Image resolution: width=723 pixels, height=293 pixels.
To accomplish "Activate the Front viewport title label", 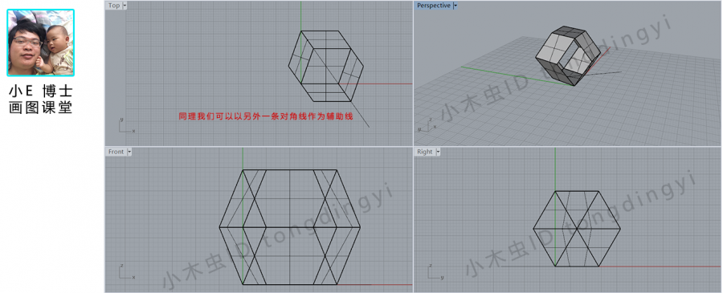I will pyautogui.click(x=116, y=152).
